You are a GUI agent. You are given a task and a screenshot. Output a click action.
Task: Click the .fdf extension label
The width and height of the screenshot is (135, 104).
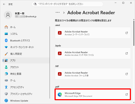point(57,66)
